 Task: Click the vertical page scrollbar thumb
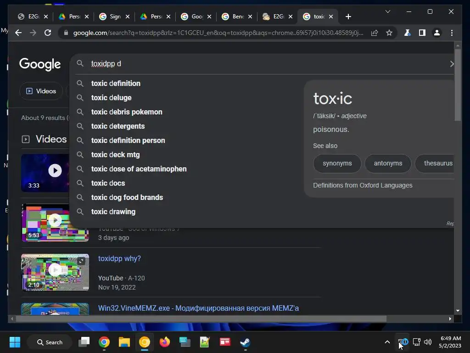click(458, 85)
